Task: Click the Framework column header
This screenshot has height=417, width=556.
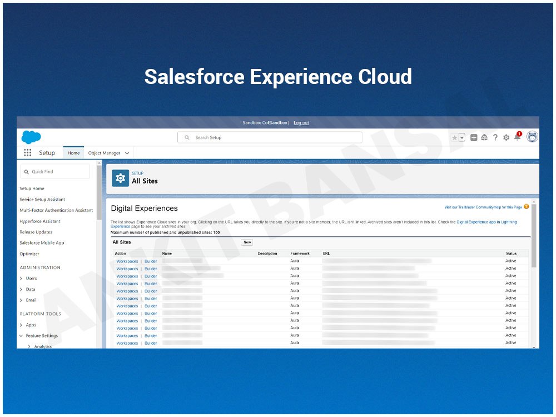Action: (x=300, y=254)
